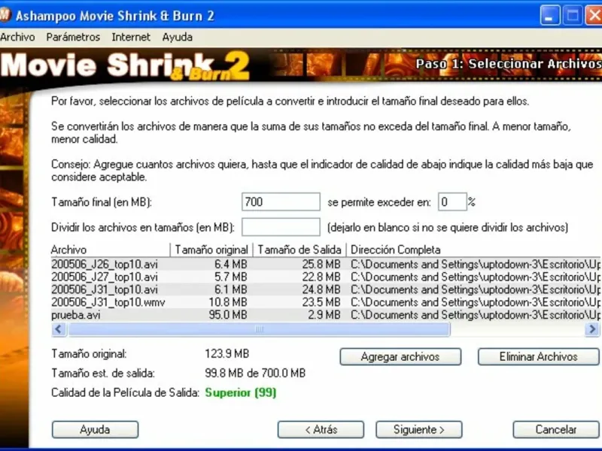The height and width of the screenshot is (451, 602).
Task: Click the 123.9 MB original total value
Action: click(227, 353)
